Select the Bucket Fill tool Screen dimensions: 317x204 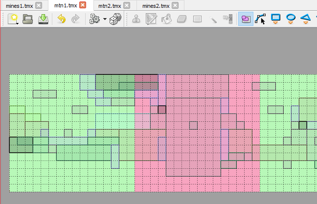pyautogui.click(x=167, y=19)
